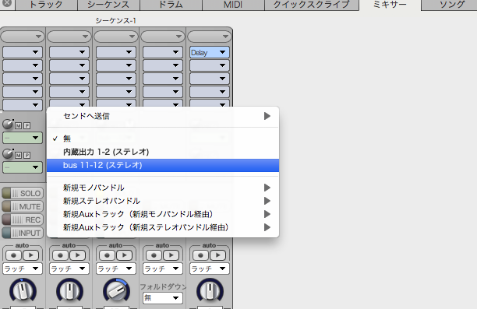
Task: Switch to the ソング tab
Action: pyautogui.click(x=450, y=5)
